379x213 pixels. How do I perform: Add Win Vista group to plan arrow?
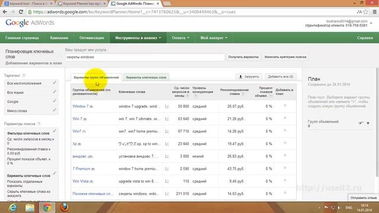click(x=285, y=180)
